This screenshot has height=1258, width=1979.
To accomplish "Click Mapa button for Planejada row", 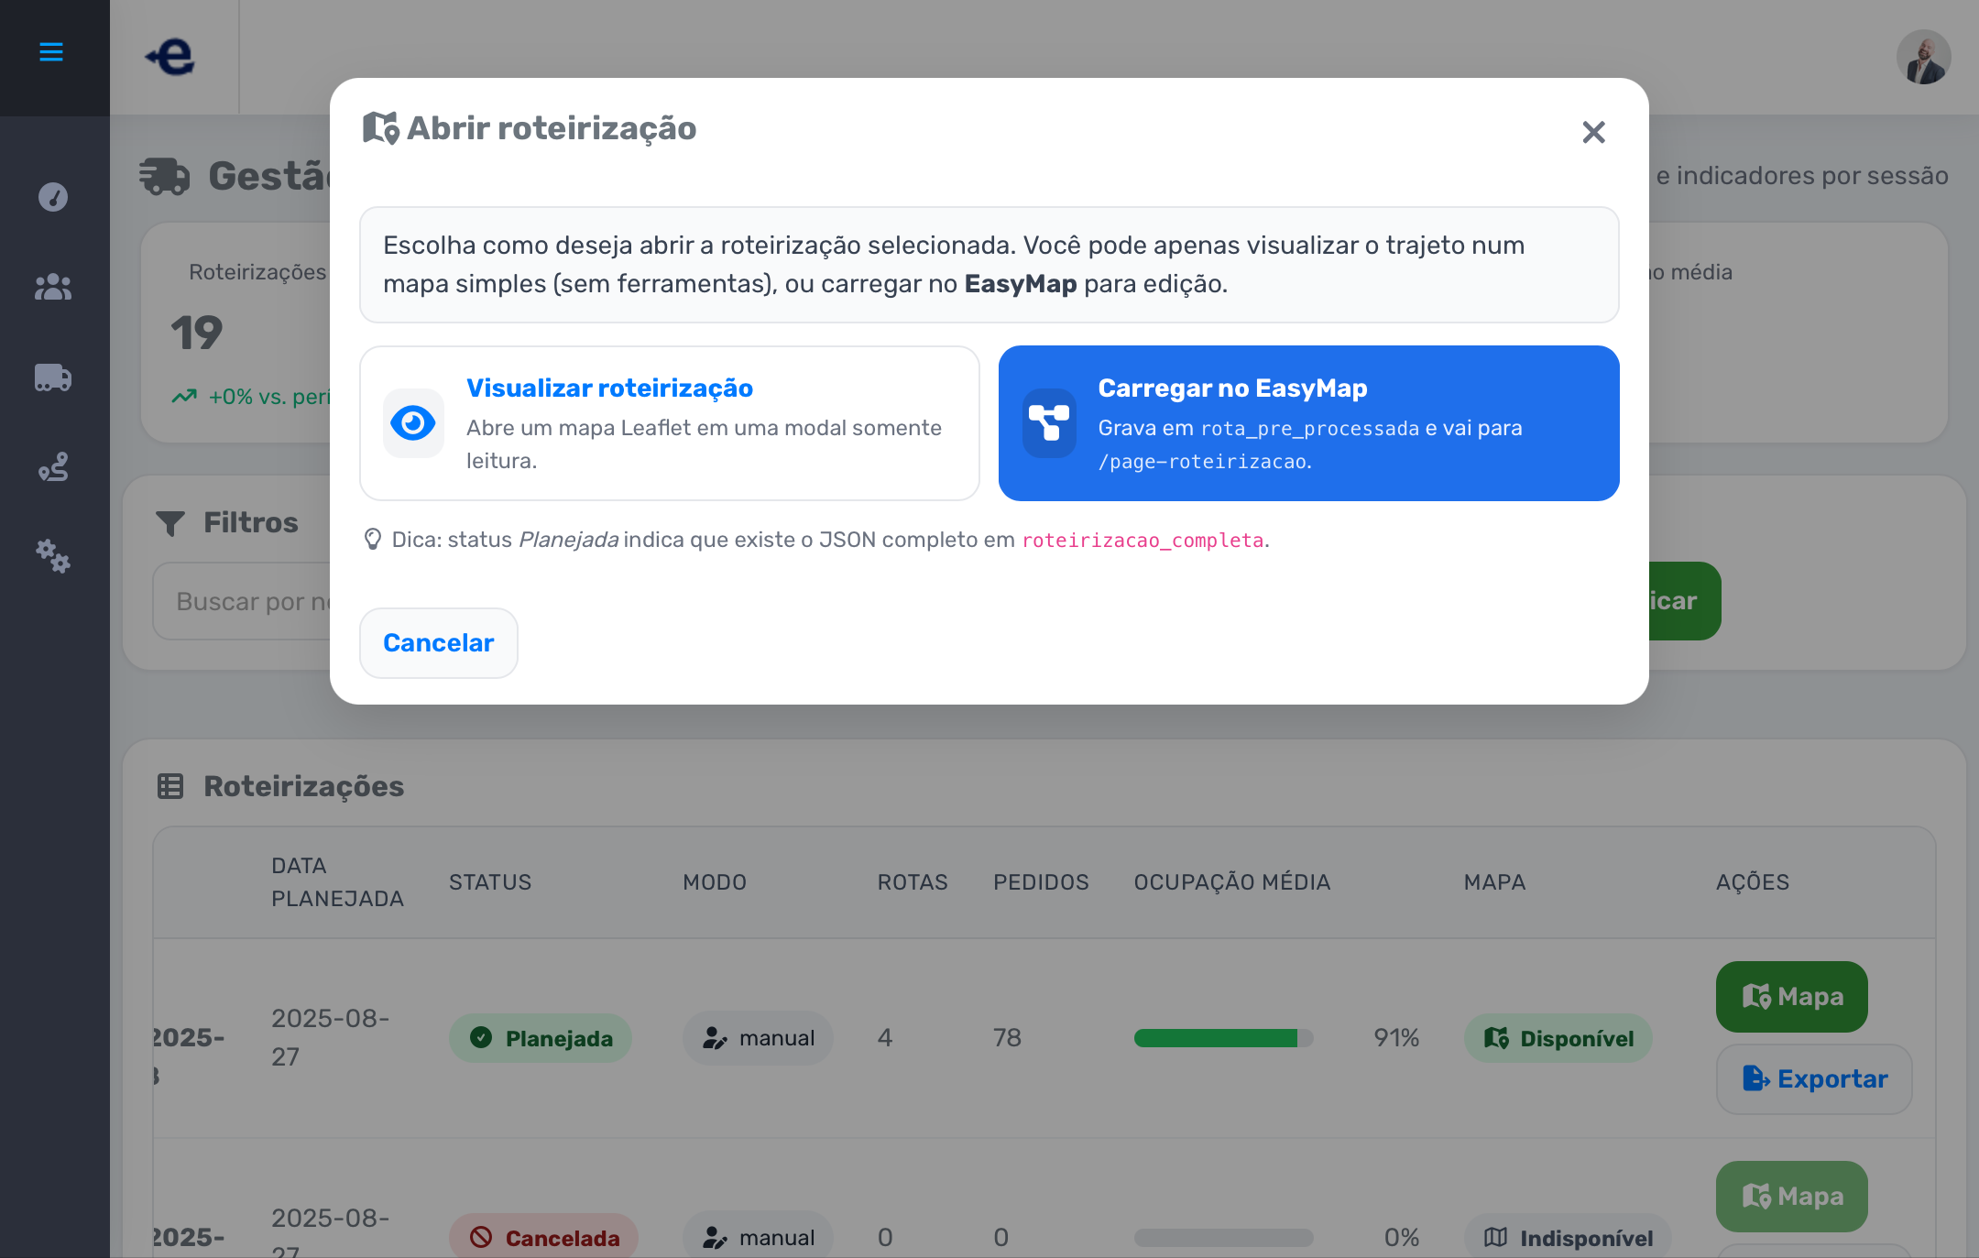I will point(1791,997).
